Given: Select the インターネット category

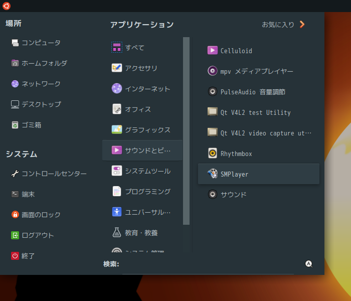Looking at the screenshot, I should [142, 89].
